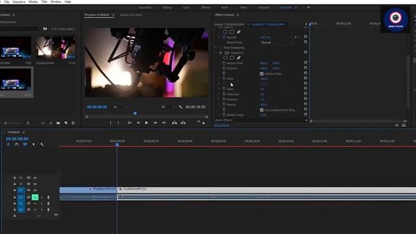
Task: Toggle the green Mute button on A1
Action: pos(35,198)
